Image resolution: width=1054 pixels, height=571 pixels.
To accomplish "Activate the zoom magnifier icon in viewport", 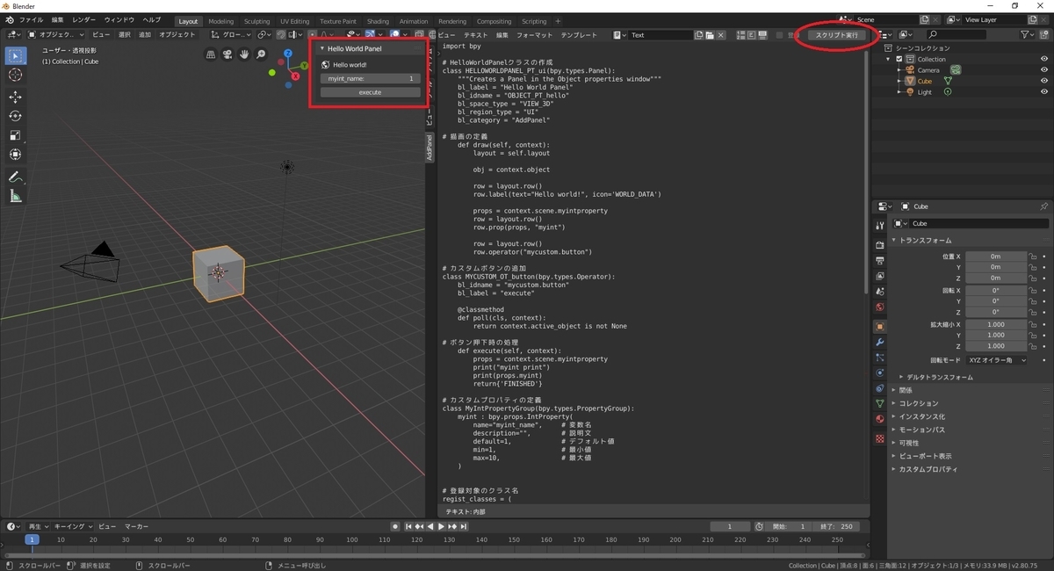I will point(261,54).
